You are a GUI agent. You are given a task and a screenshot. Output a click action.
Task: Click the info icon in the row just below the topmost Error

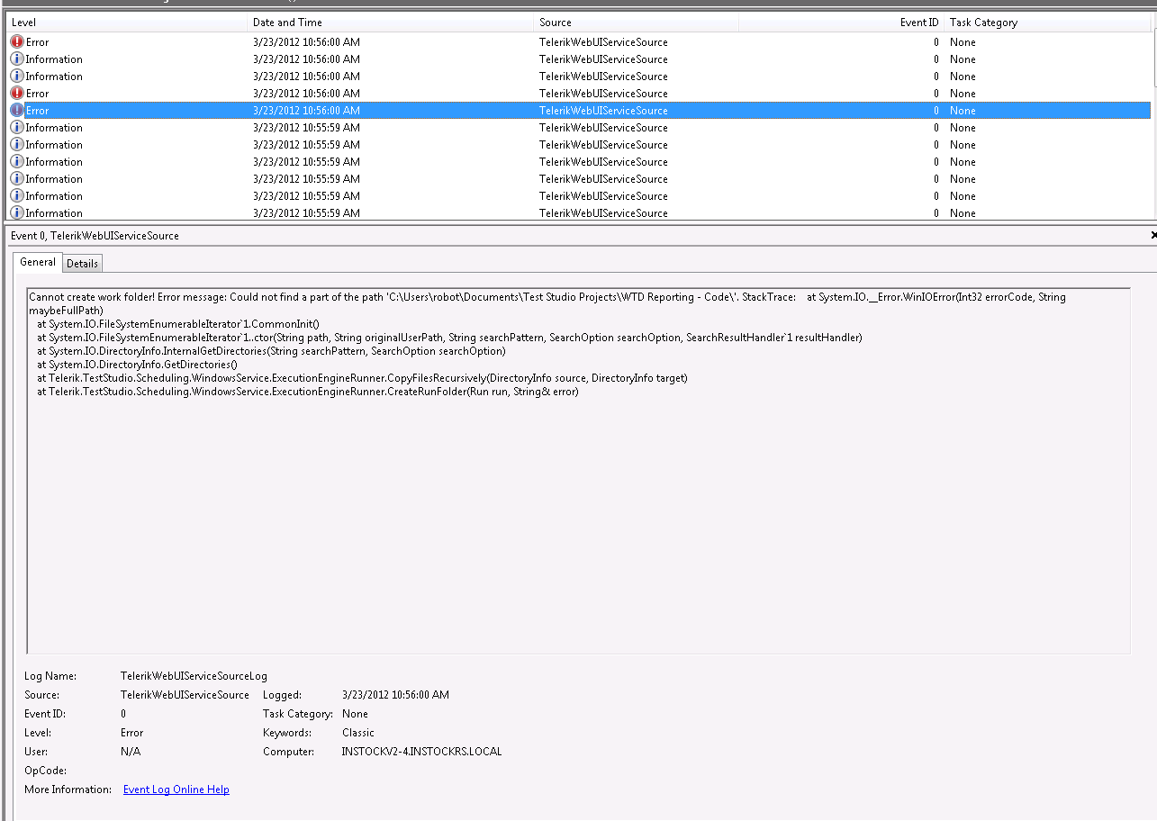17,59
